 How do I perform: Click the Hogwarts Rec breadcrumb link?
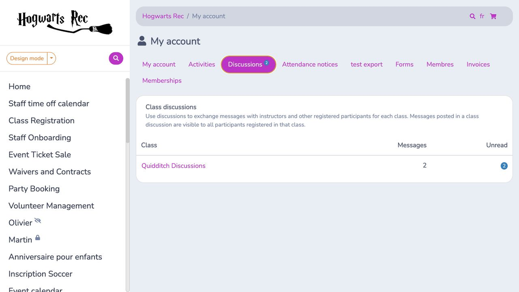tap(163, 16)
